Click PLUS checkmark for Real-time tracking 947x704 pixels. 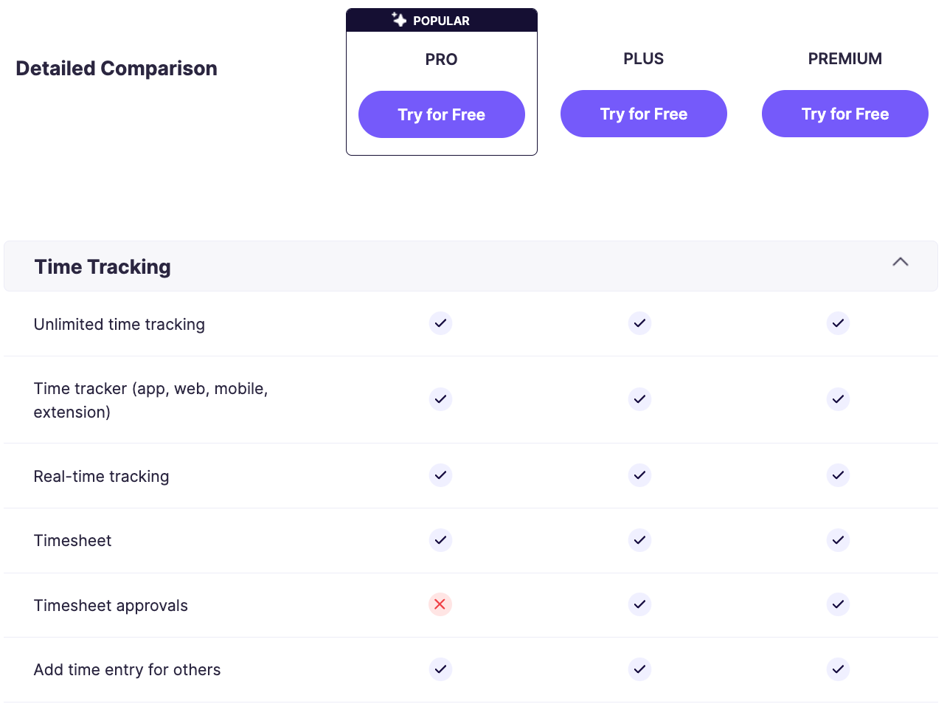639,475
